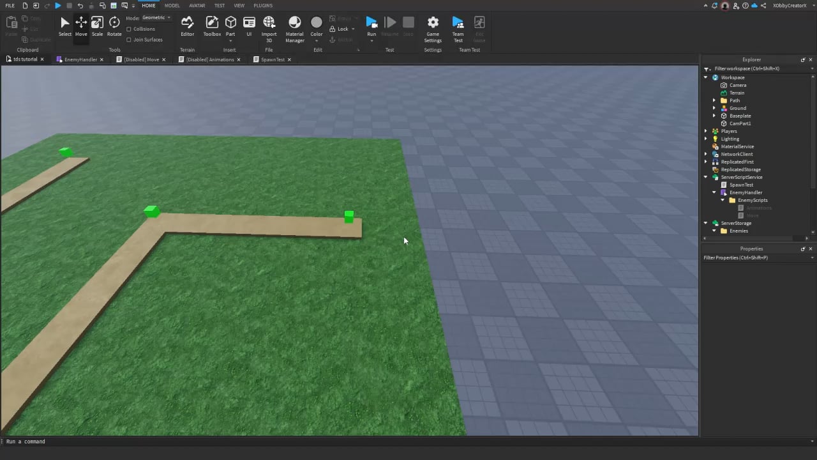
Task: Open the [Disabled] Animations script tab
Action: (210, 59)
